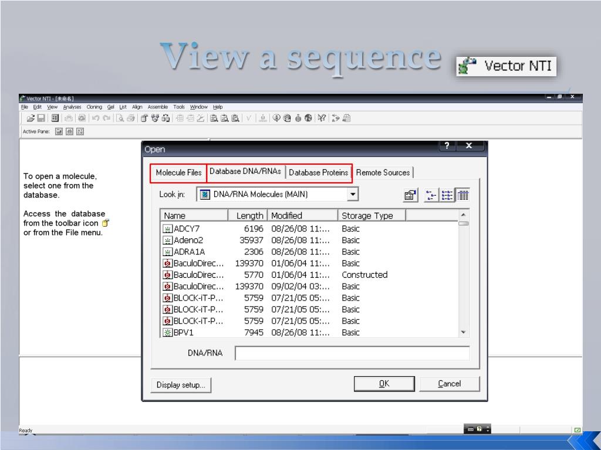Click the Cancel button
Image resolution: width=601 pixels, height=450 pixels.
pos(449,384)
